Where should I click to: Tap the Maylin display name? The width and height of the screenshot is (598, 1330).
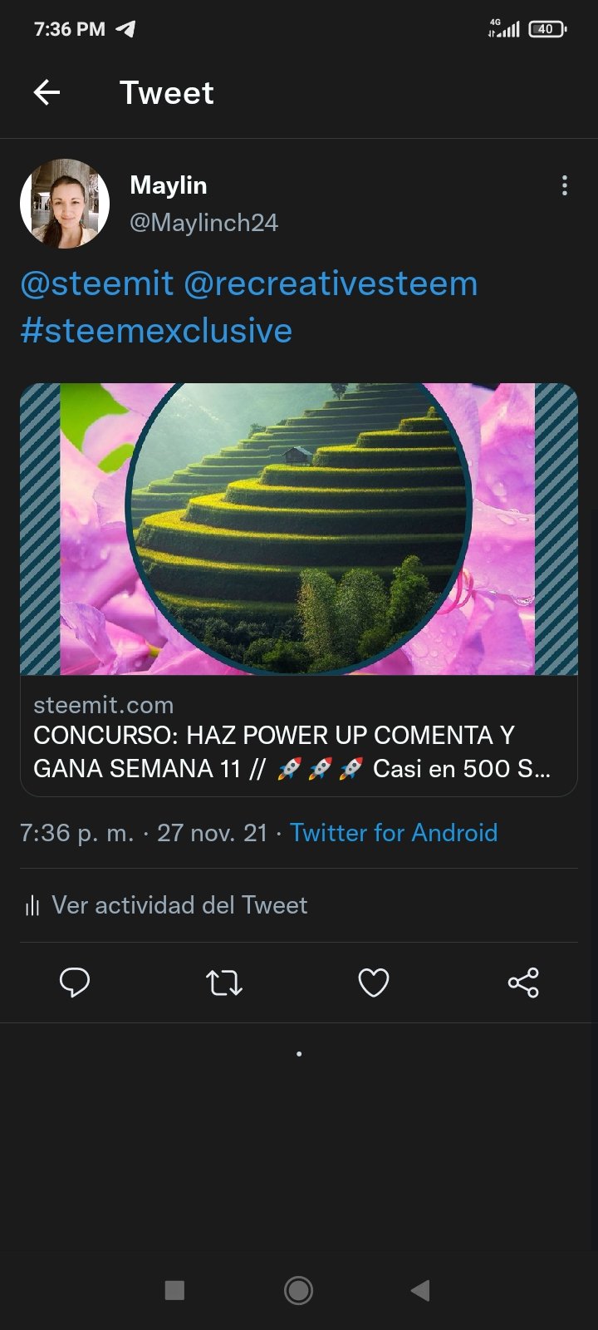pyautogui.click(x=169, y=185)
